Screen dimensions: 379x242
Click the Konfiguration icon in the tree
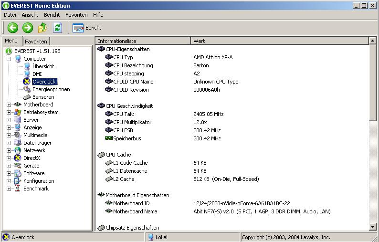coord(18,181)
